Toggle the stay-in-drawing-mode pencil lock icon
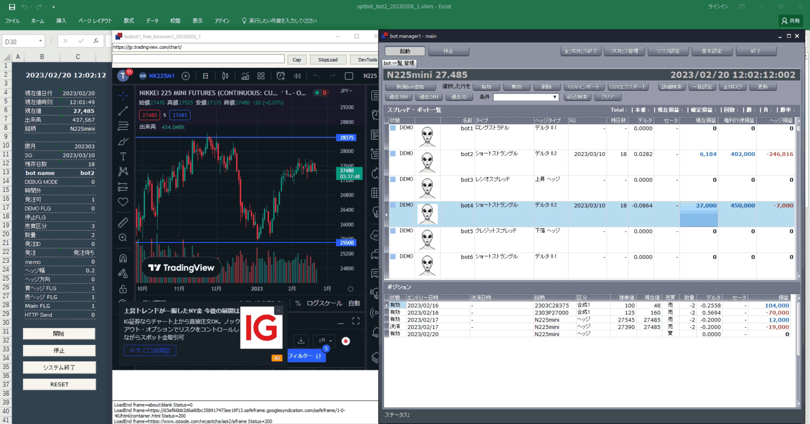Image resolution: width=810 pixels, height=424 pixels. click(x=123, y=273)
